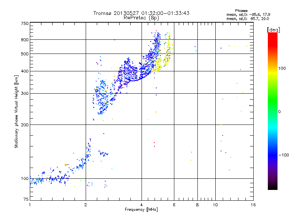Click the "[deg]" colorbar unit label
This screenshot has height=223, width=298.
(273, 30)
